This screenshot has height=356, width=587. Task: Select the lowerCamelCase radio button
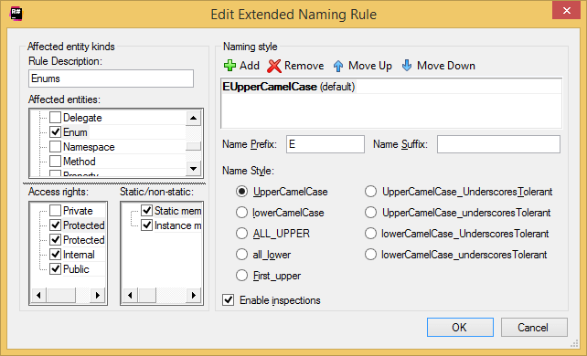[241, 213]
